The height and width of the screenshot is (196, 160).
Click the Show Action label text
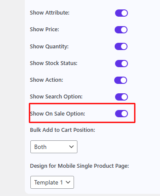[46, 80]
